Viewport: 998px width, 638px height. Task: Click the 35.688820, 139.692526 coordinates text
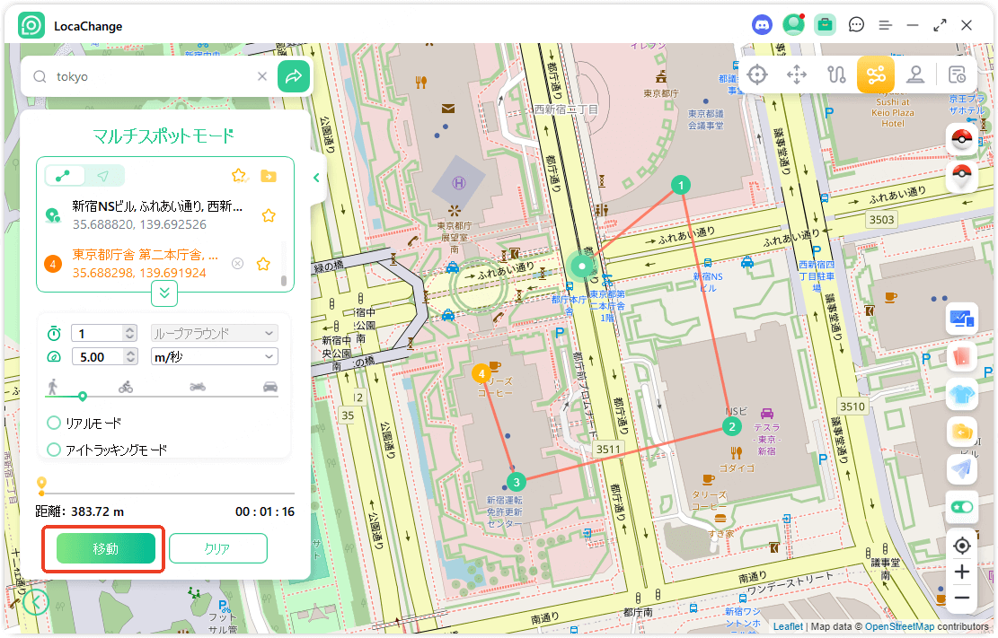[x=139, y=224]
